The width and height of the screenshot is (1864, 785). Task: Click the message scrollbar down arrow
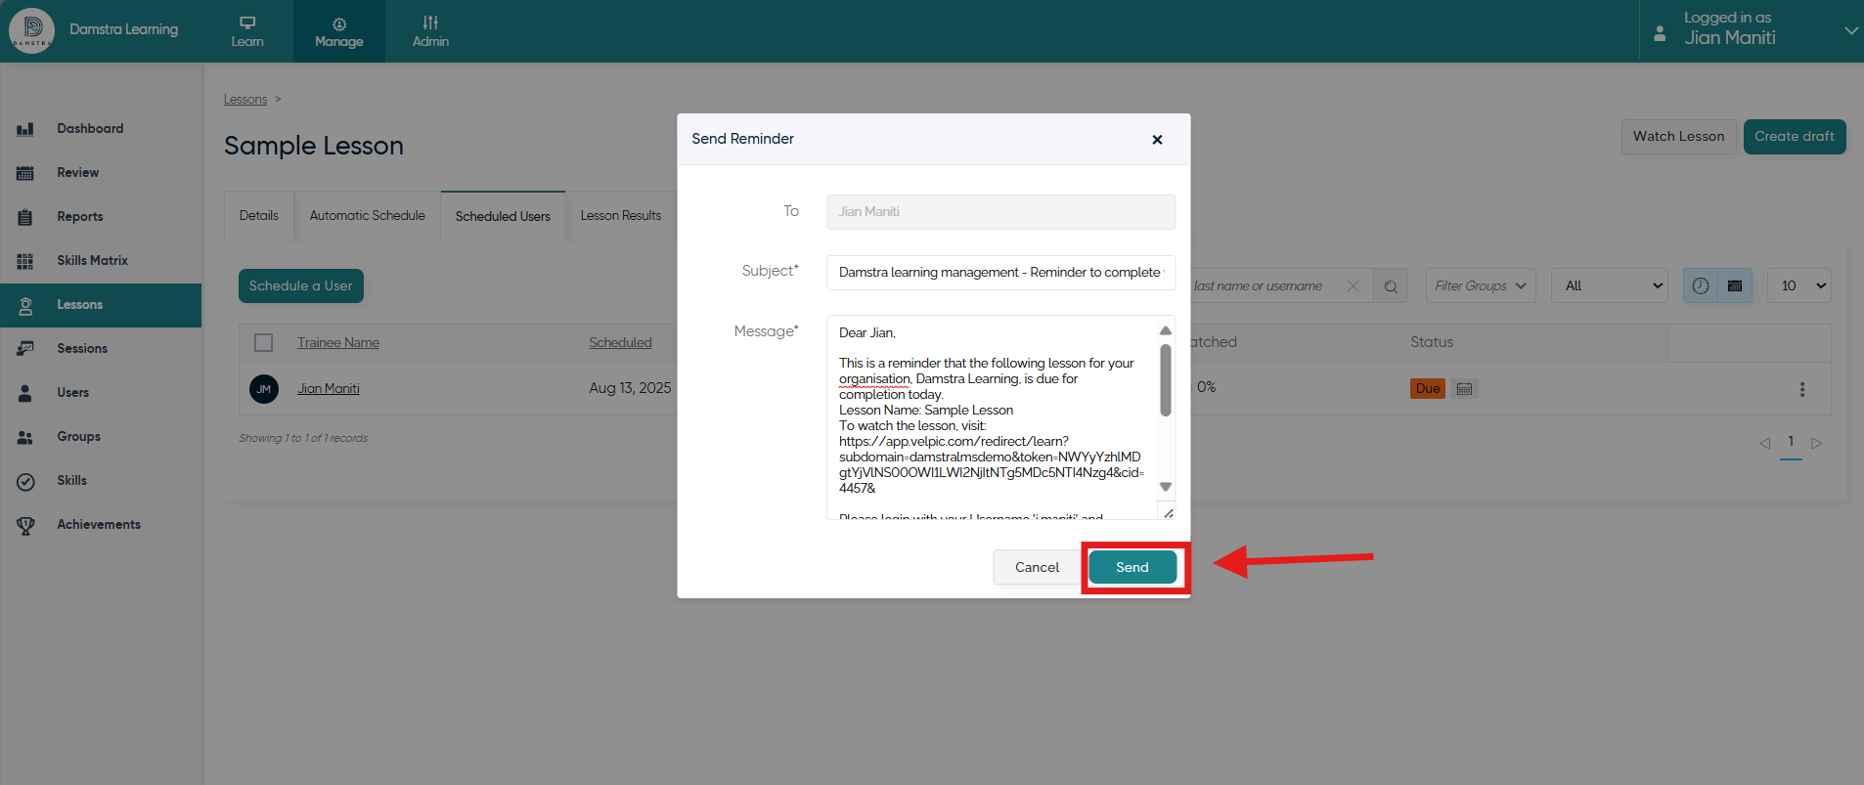click(1166, 487)
